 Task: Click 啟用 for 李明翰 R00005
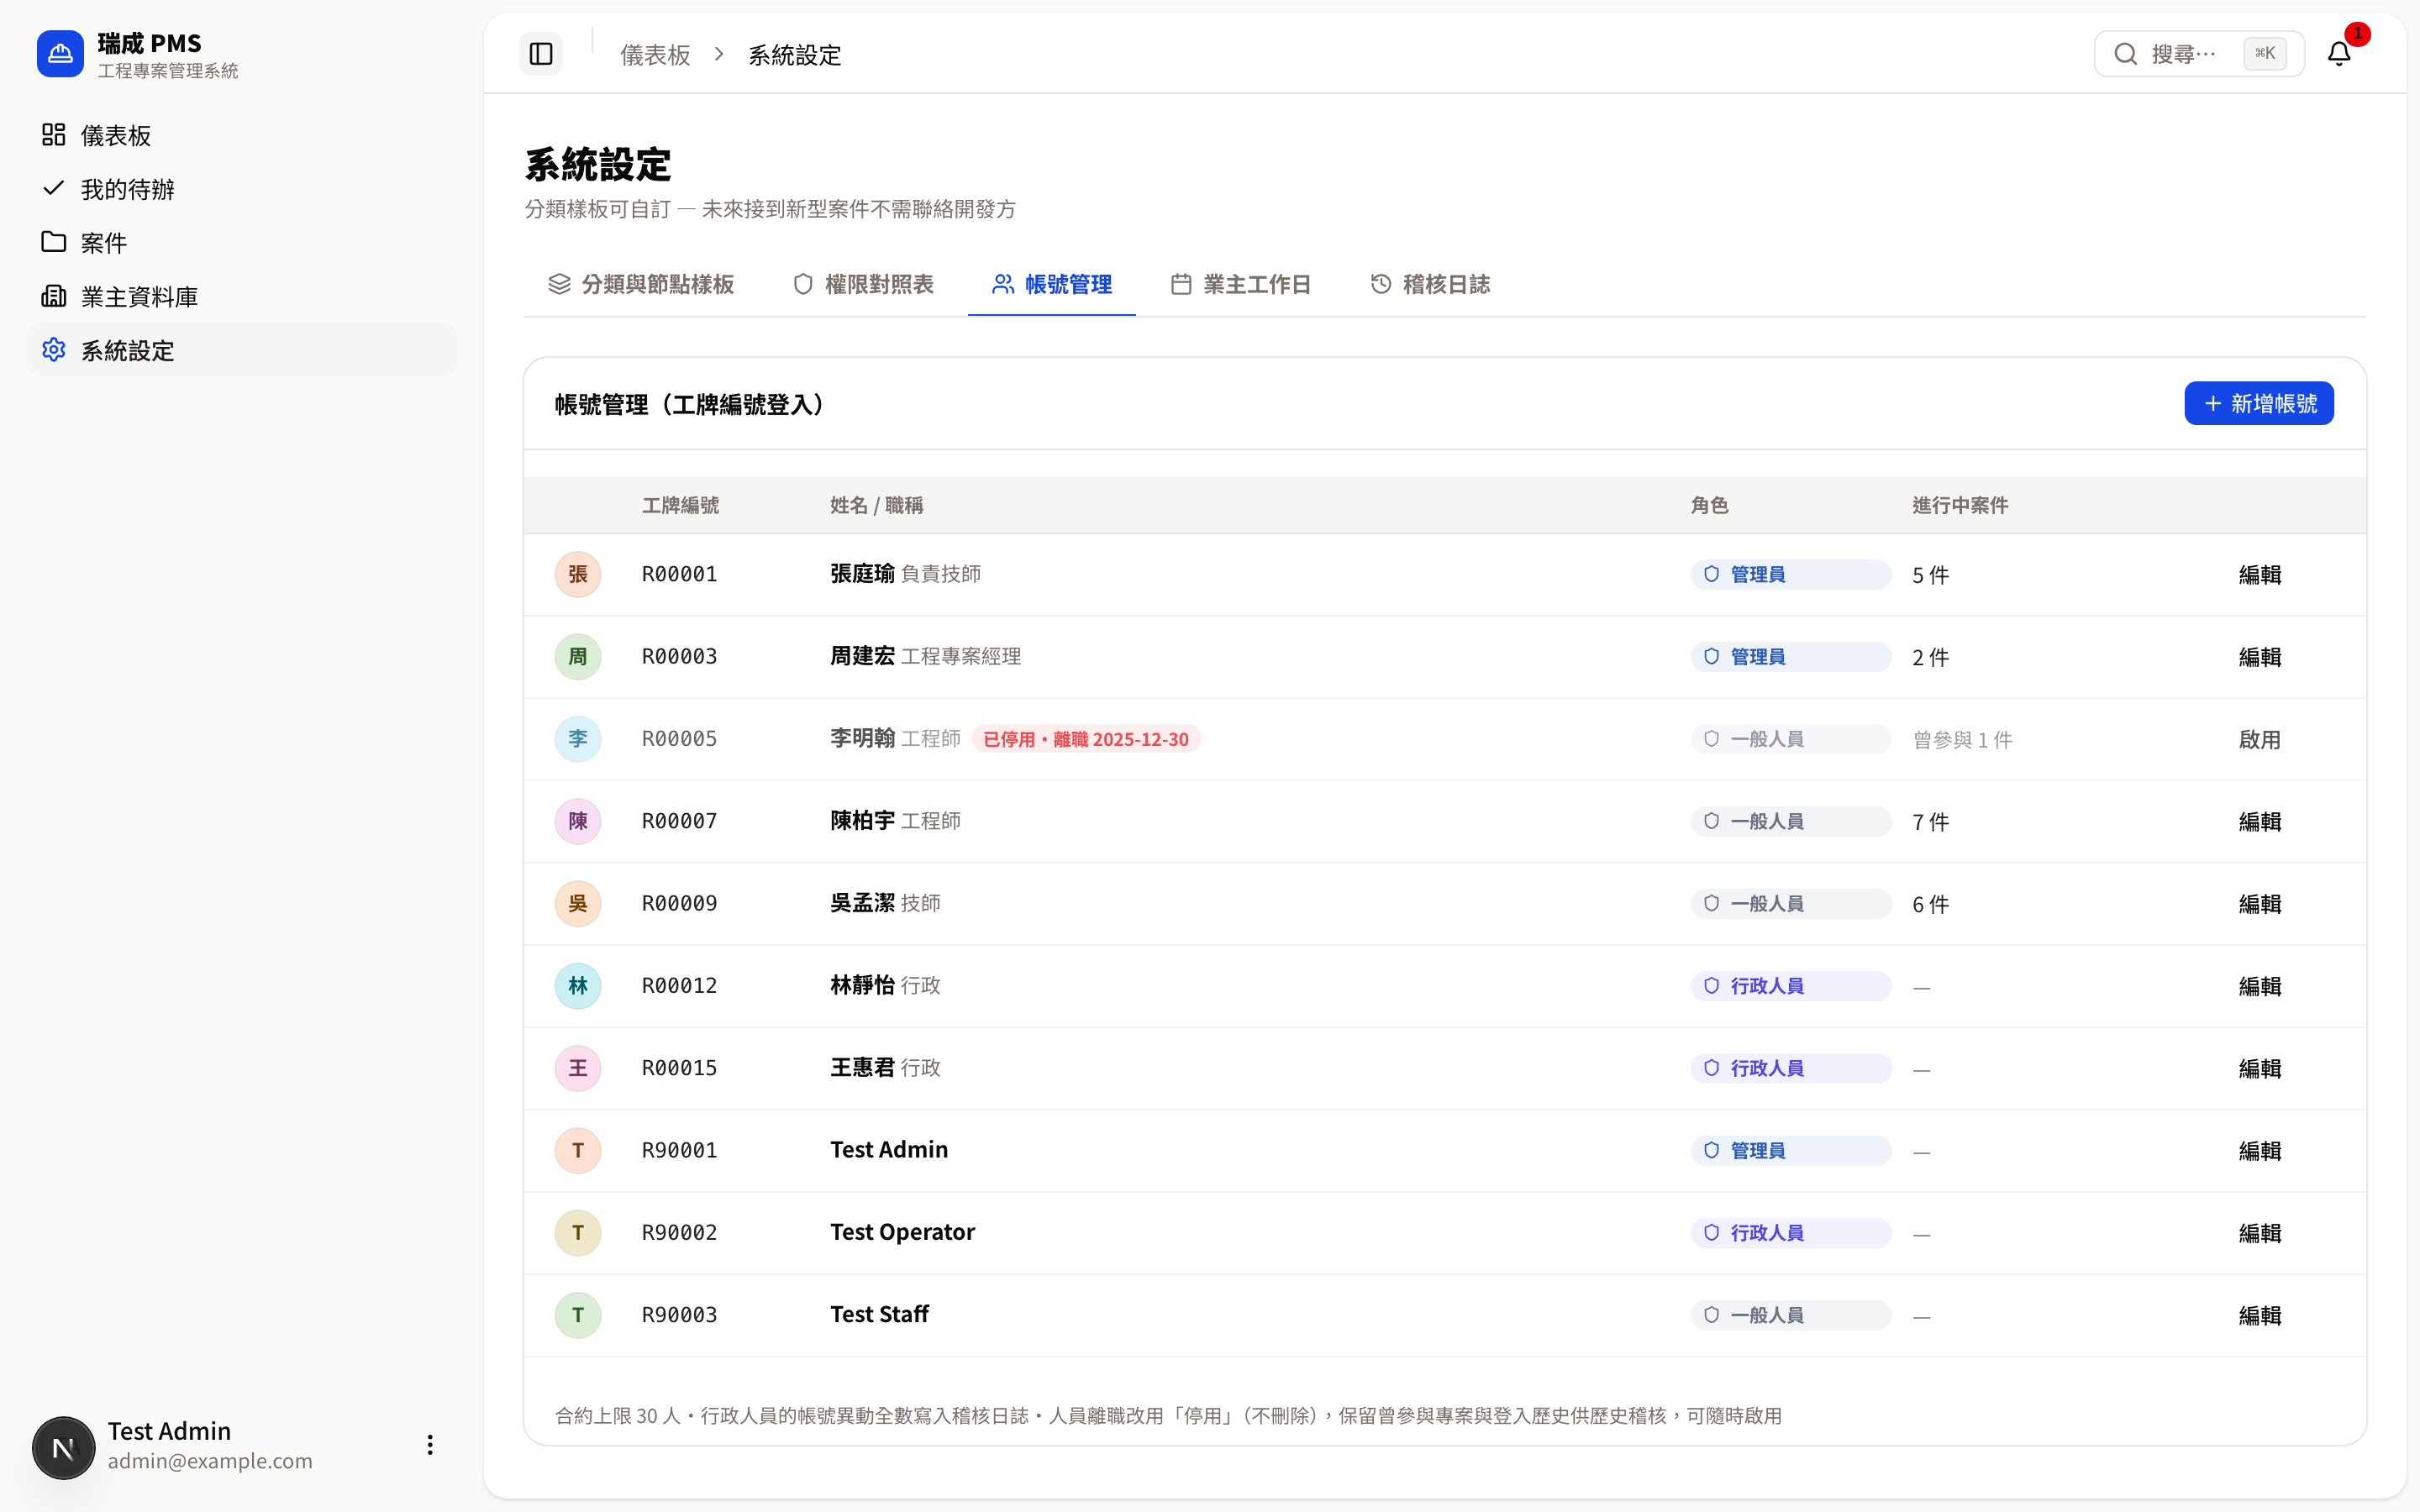pyautogui.click(x=2259, y=740)
